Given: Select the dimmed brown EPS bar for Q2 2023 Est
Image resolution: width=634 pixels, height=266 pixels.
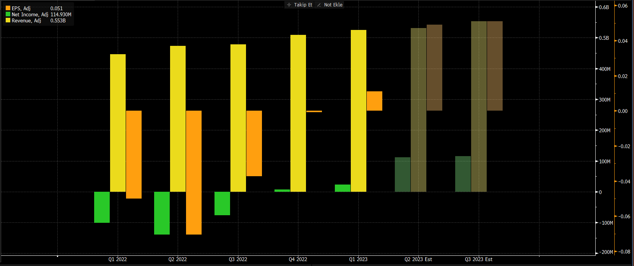Looking at the screenshot, I should [434, 67].
